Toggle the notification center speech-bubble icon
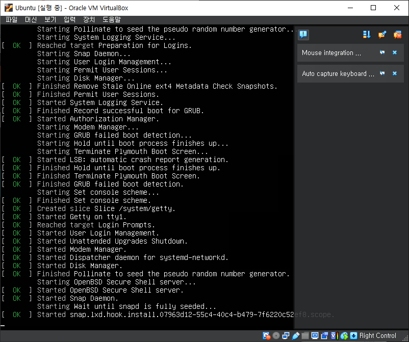The height and width of the screenshot is (342, 409). 303,35
